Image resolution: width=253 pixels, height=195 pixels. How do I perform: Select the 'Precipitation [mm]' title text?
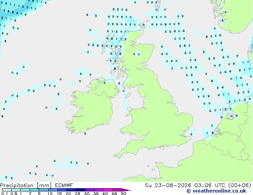[x=26, y=185]
